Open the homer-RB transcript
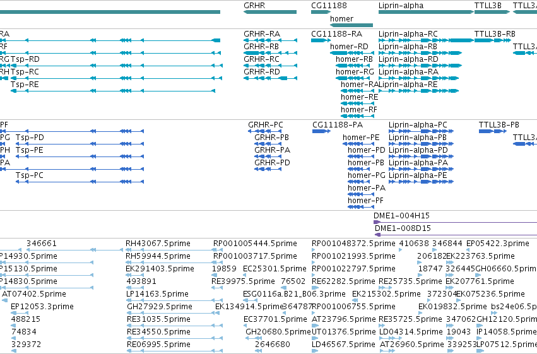537x354 pixels. [354, 59]
